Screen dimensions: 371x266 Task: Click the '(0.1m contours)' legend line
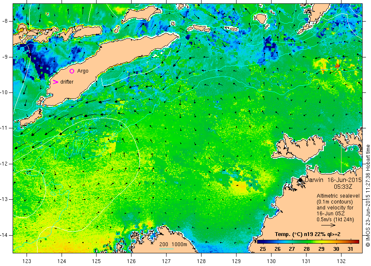coord(335,202)
